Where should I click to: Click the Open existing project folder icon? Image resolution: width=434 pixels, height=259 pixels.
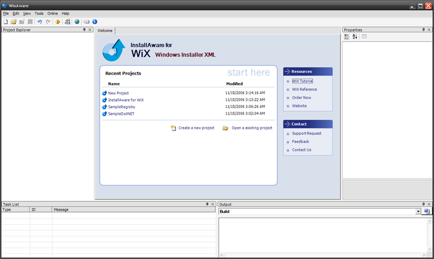click(x=226, y=128)
